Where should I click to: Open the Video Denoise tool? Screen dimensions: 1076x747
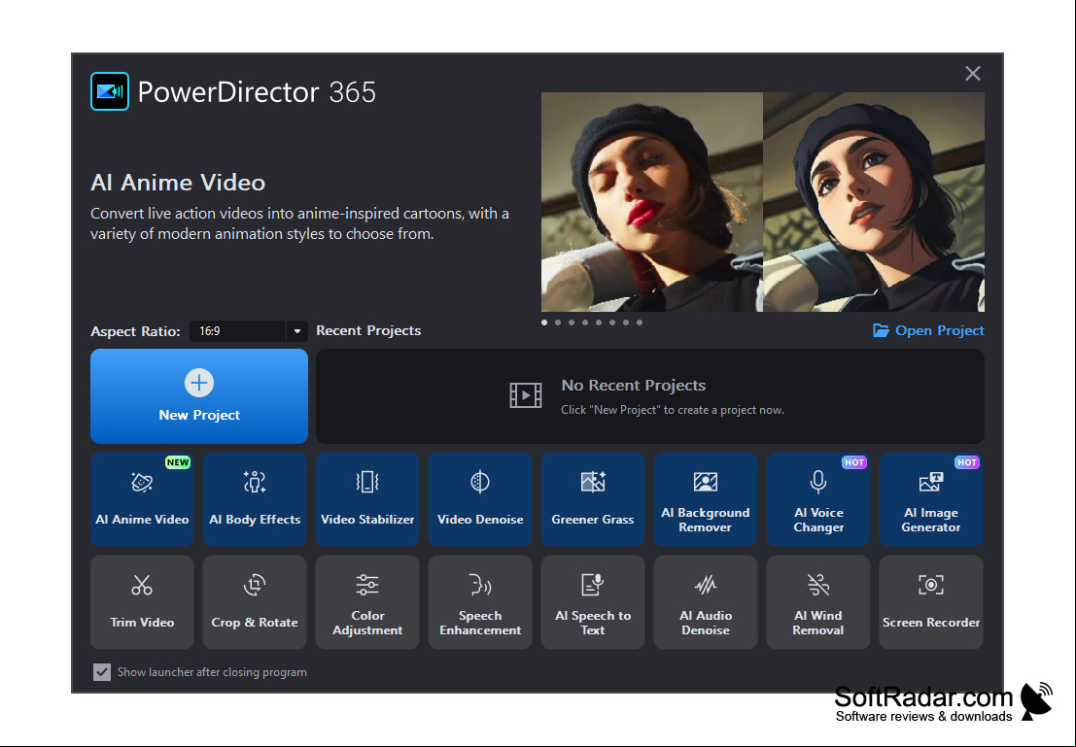(480, 498)
